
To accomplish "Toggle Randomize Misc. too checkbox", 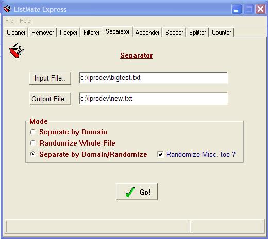I will coord(160,154).
